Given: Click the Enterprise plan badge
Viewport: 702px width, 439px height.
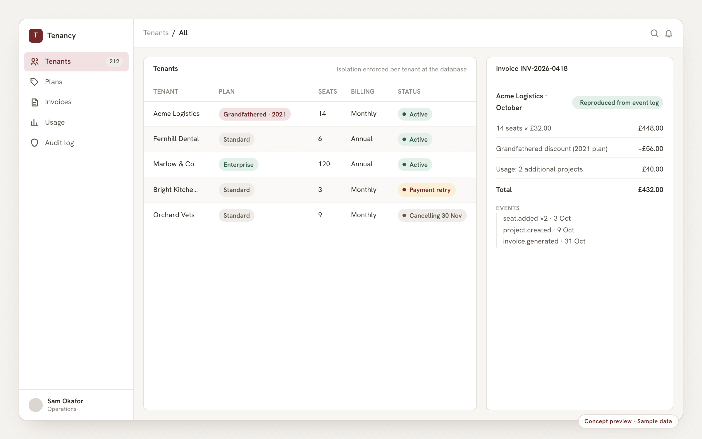Looking at the screenshot, I should (x=238, y=164).
